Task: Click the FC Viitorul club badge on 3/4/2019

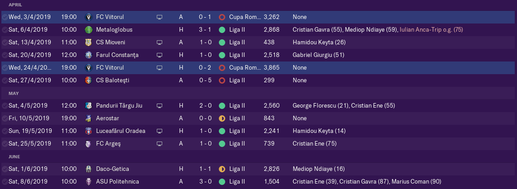Action: click(x=88, y=17)
